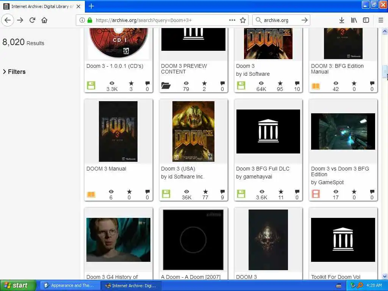Open creator link id Software
This screenshot has height=291, width=388.
(x=256, y=74)
